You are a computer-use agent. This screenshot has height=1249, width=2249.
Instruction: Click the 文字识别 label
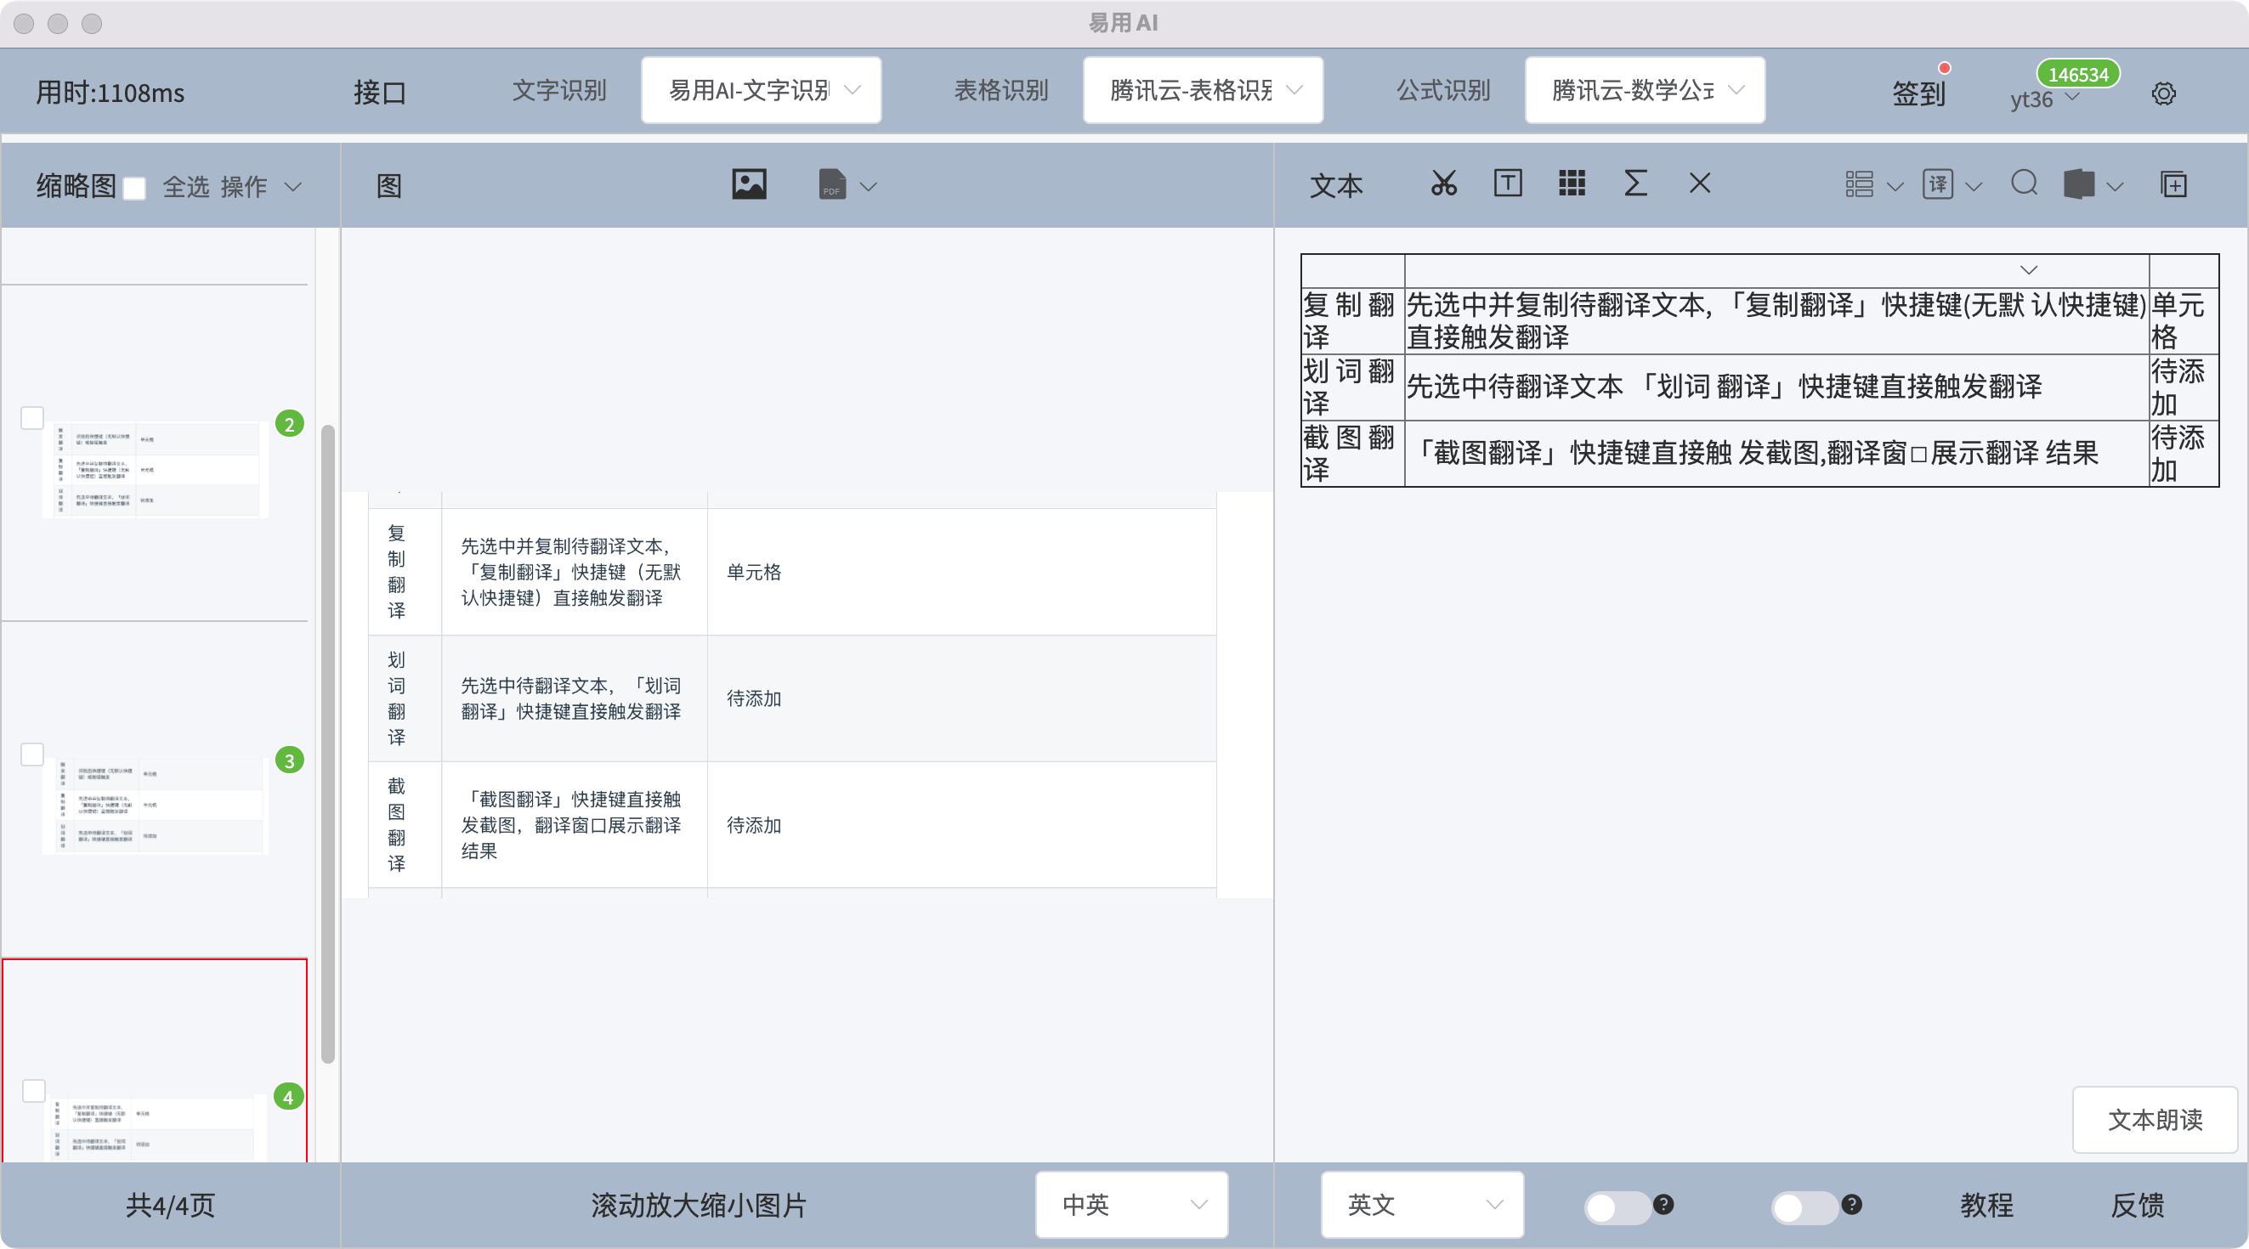[558, 90]
